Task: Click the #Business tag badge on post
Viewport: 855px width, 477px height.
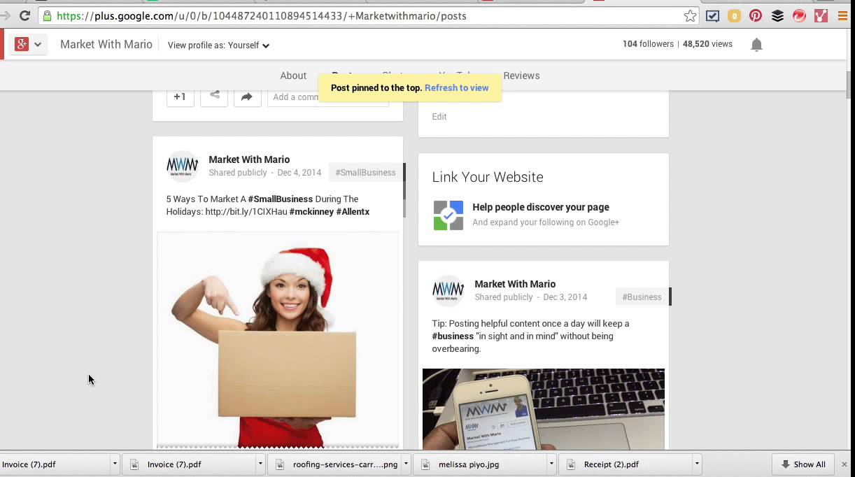Action: pos(642,297)
